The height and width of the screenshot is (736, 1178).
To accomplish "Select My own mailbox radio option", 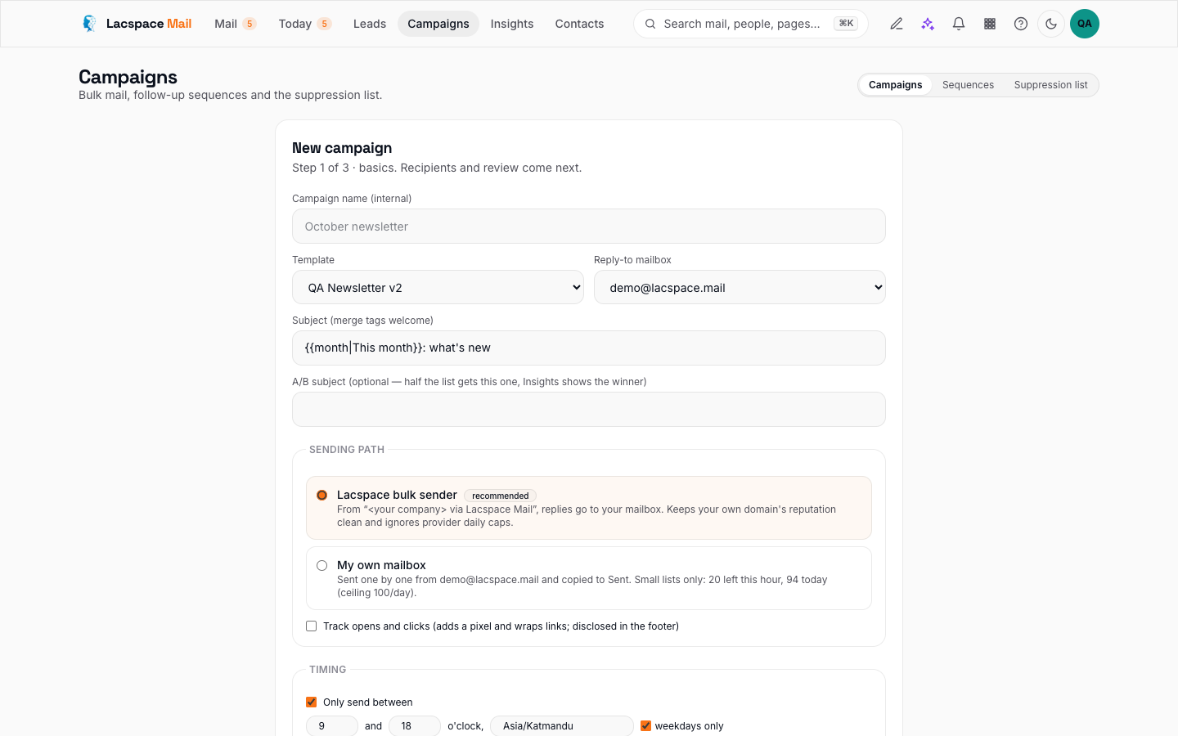I will pyautogui.click(x=321, y=565).
